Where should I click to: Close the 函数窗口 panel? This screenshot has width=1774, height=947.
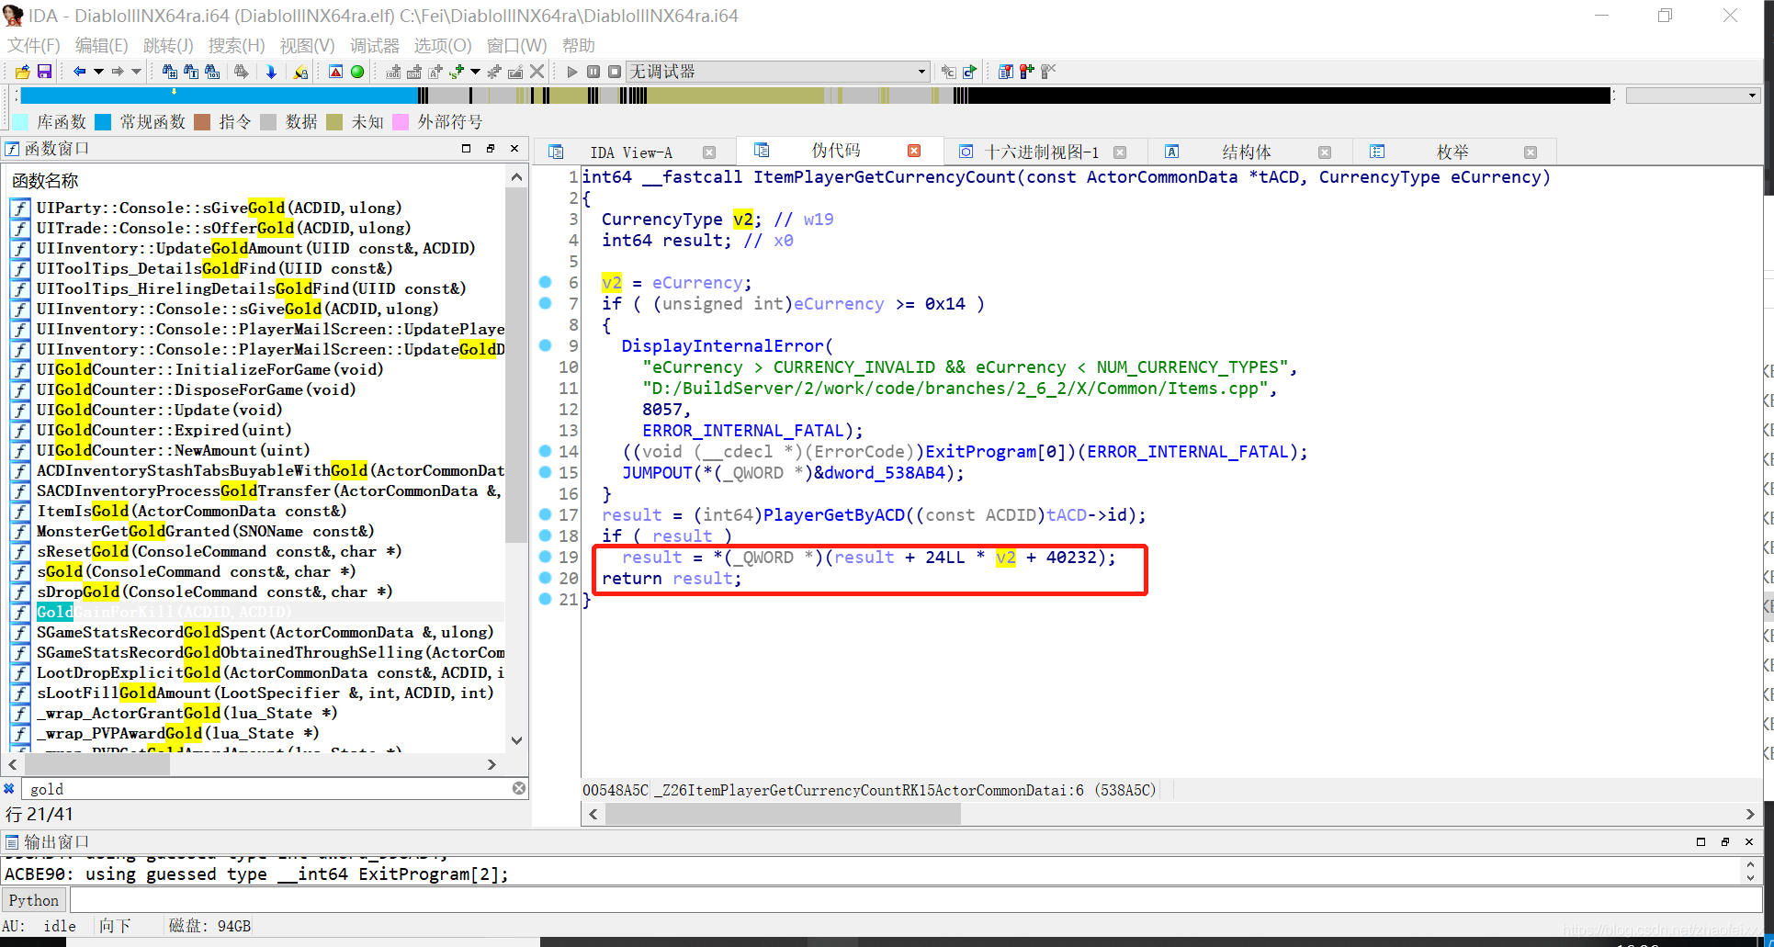tap(514, 148)
